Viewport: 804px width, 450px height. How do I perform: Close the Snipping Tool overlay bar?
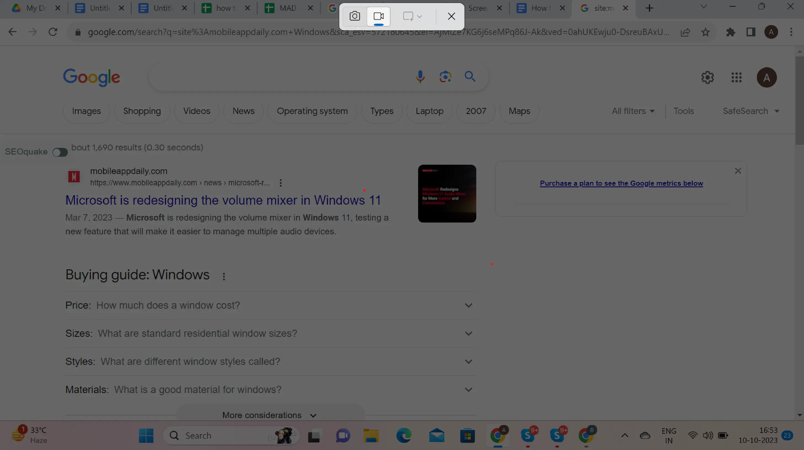click(451, 16)
